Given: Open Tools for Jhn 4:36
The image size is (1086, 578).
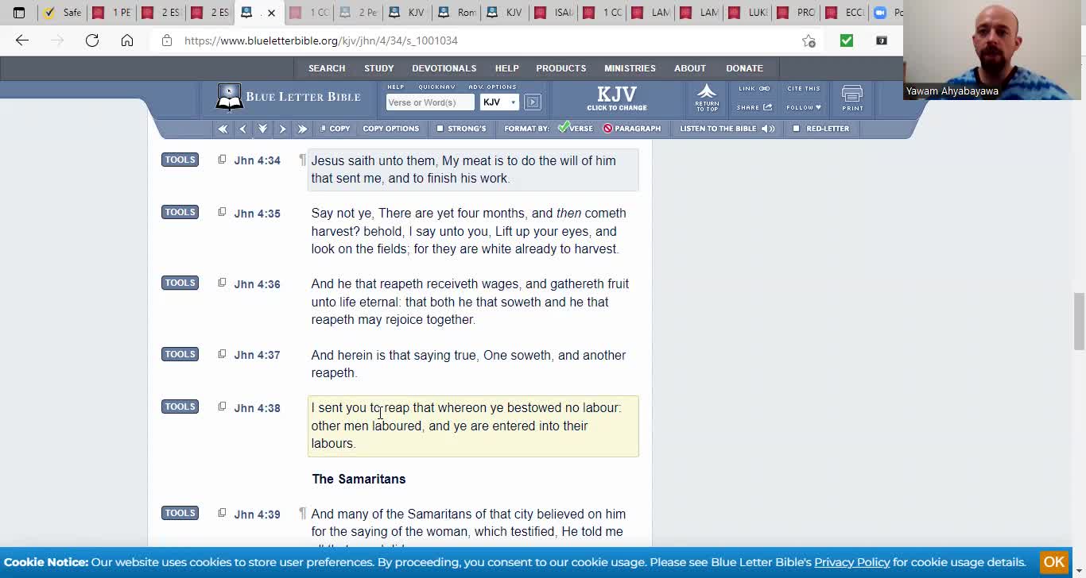Looking at the screenshot, I should 180,283.
